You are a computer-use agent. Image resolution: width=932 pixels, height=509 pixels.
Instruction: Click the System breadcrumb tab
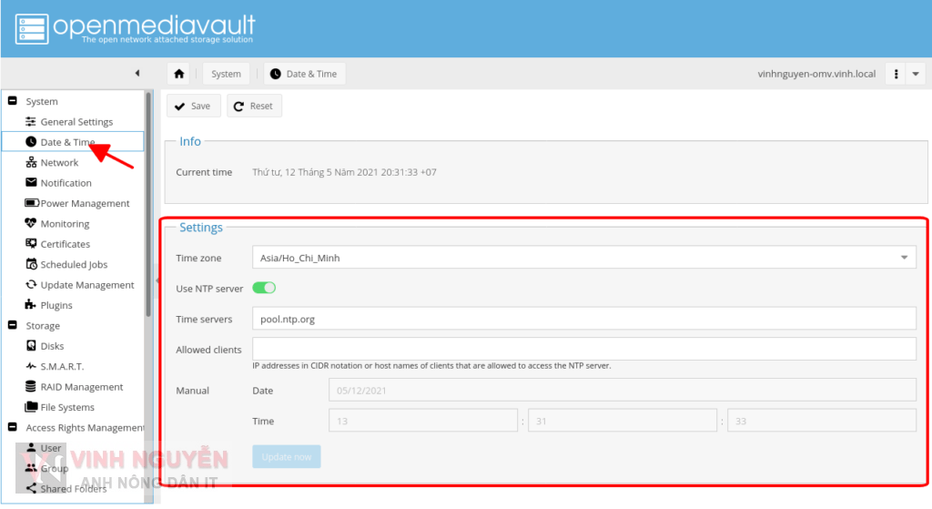point(226,74)
